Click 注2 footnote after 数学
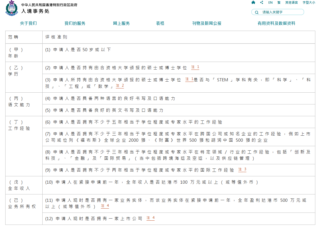This screenshot has height=228, width=319. [x=120, y=86]
